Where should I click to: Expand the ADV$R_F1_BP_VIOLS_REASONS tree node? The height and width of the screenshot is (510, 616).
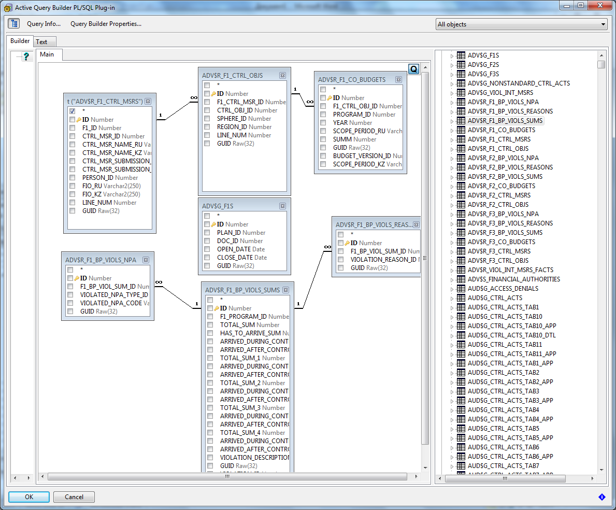(x=452, y=112)
